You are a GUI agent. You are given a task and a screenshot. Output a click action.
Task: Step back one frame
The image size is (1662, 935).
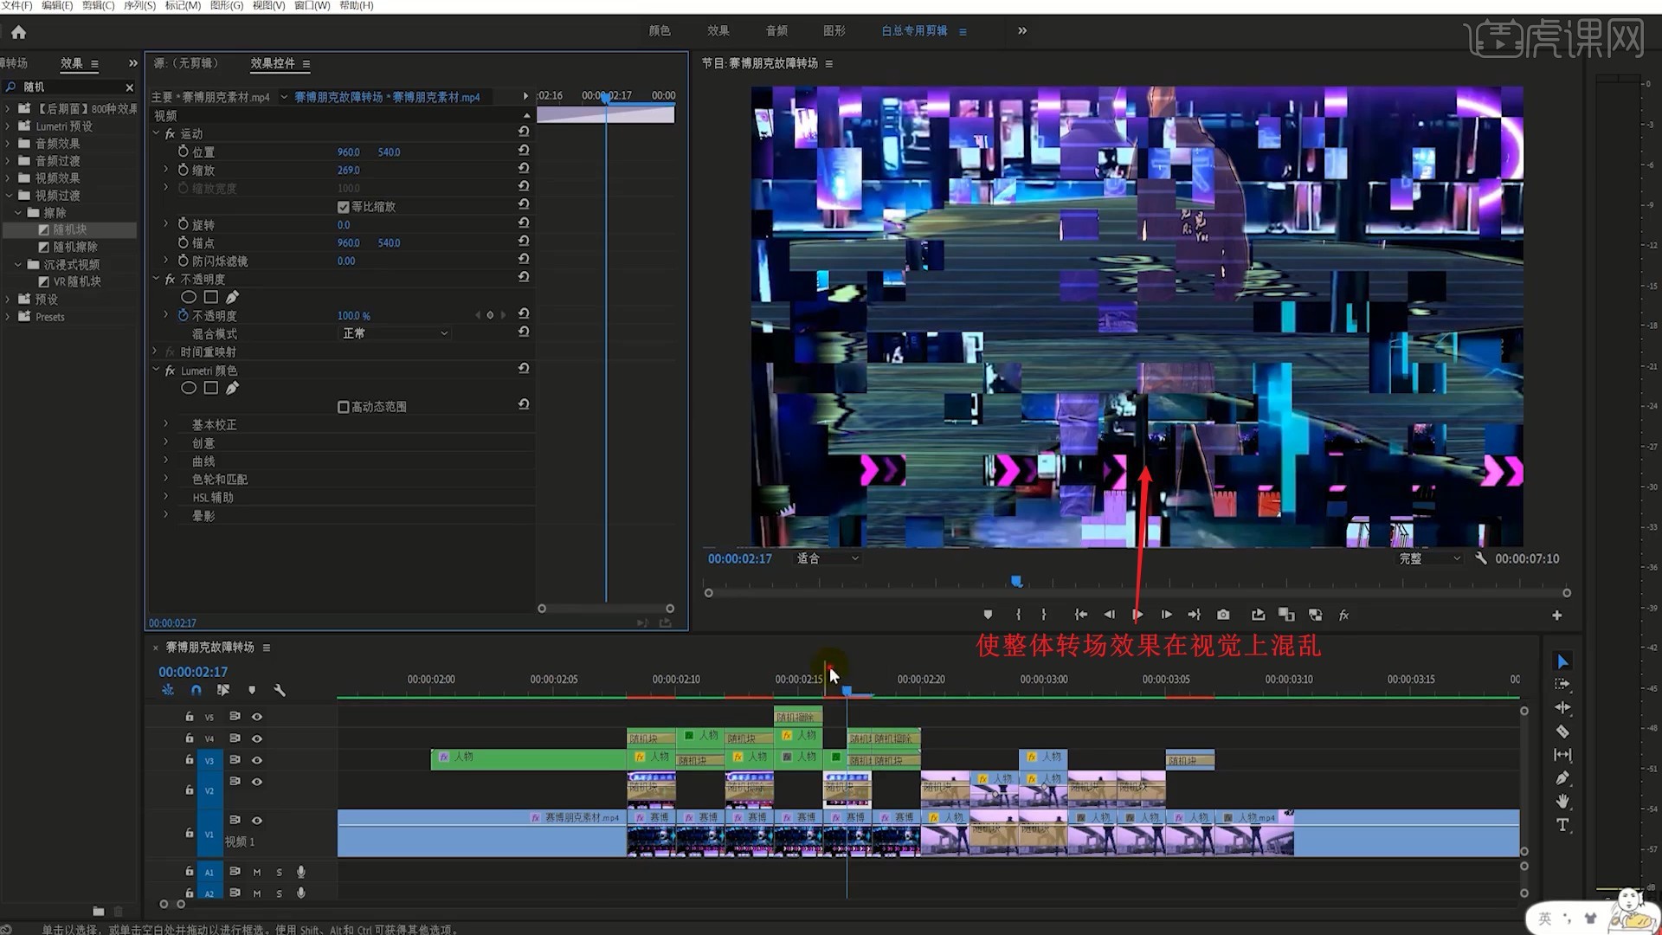[x=1109, y=615]
